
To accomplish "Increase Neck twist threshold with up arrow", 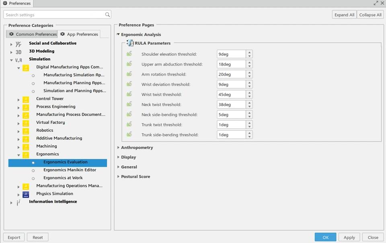I will (x=250, y=102).
